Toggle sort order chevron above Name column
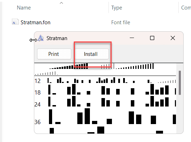The width and height of the screenshot is (191, 142). (62, 3)
